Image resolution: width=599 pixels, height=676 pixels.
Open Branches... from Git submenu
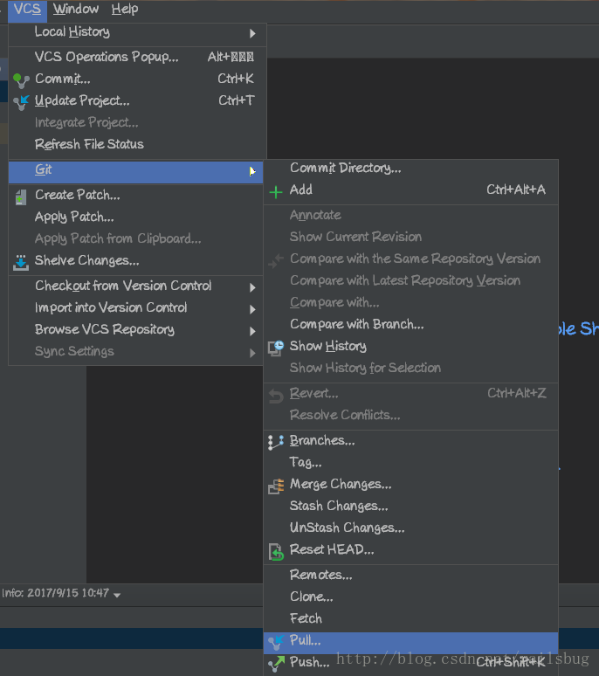[411, 440]
